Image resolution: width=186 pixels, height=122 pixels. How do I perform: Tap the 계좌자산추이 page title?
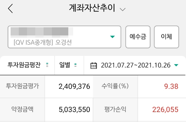click(x=92, y=8)
